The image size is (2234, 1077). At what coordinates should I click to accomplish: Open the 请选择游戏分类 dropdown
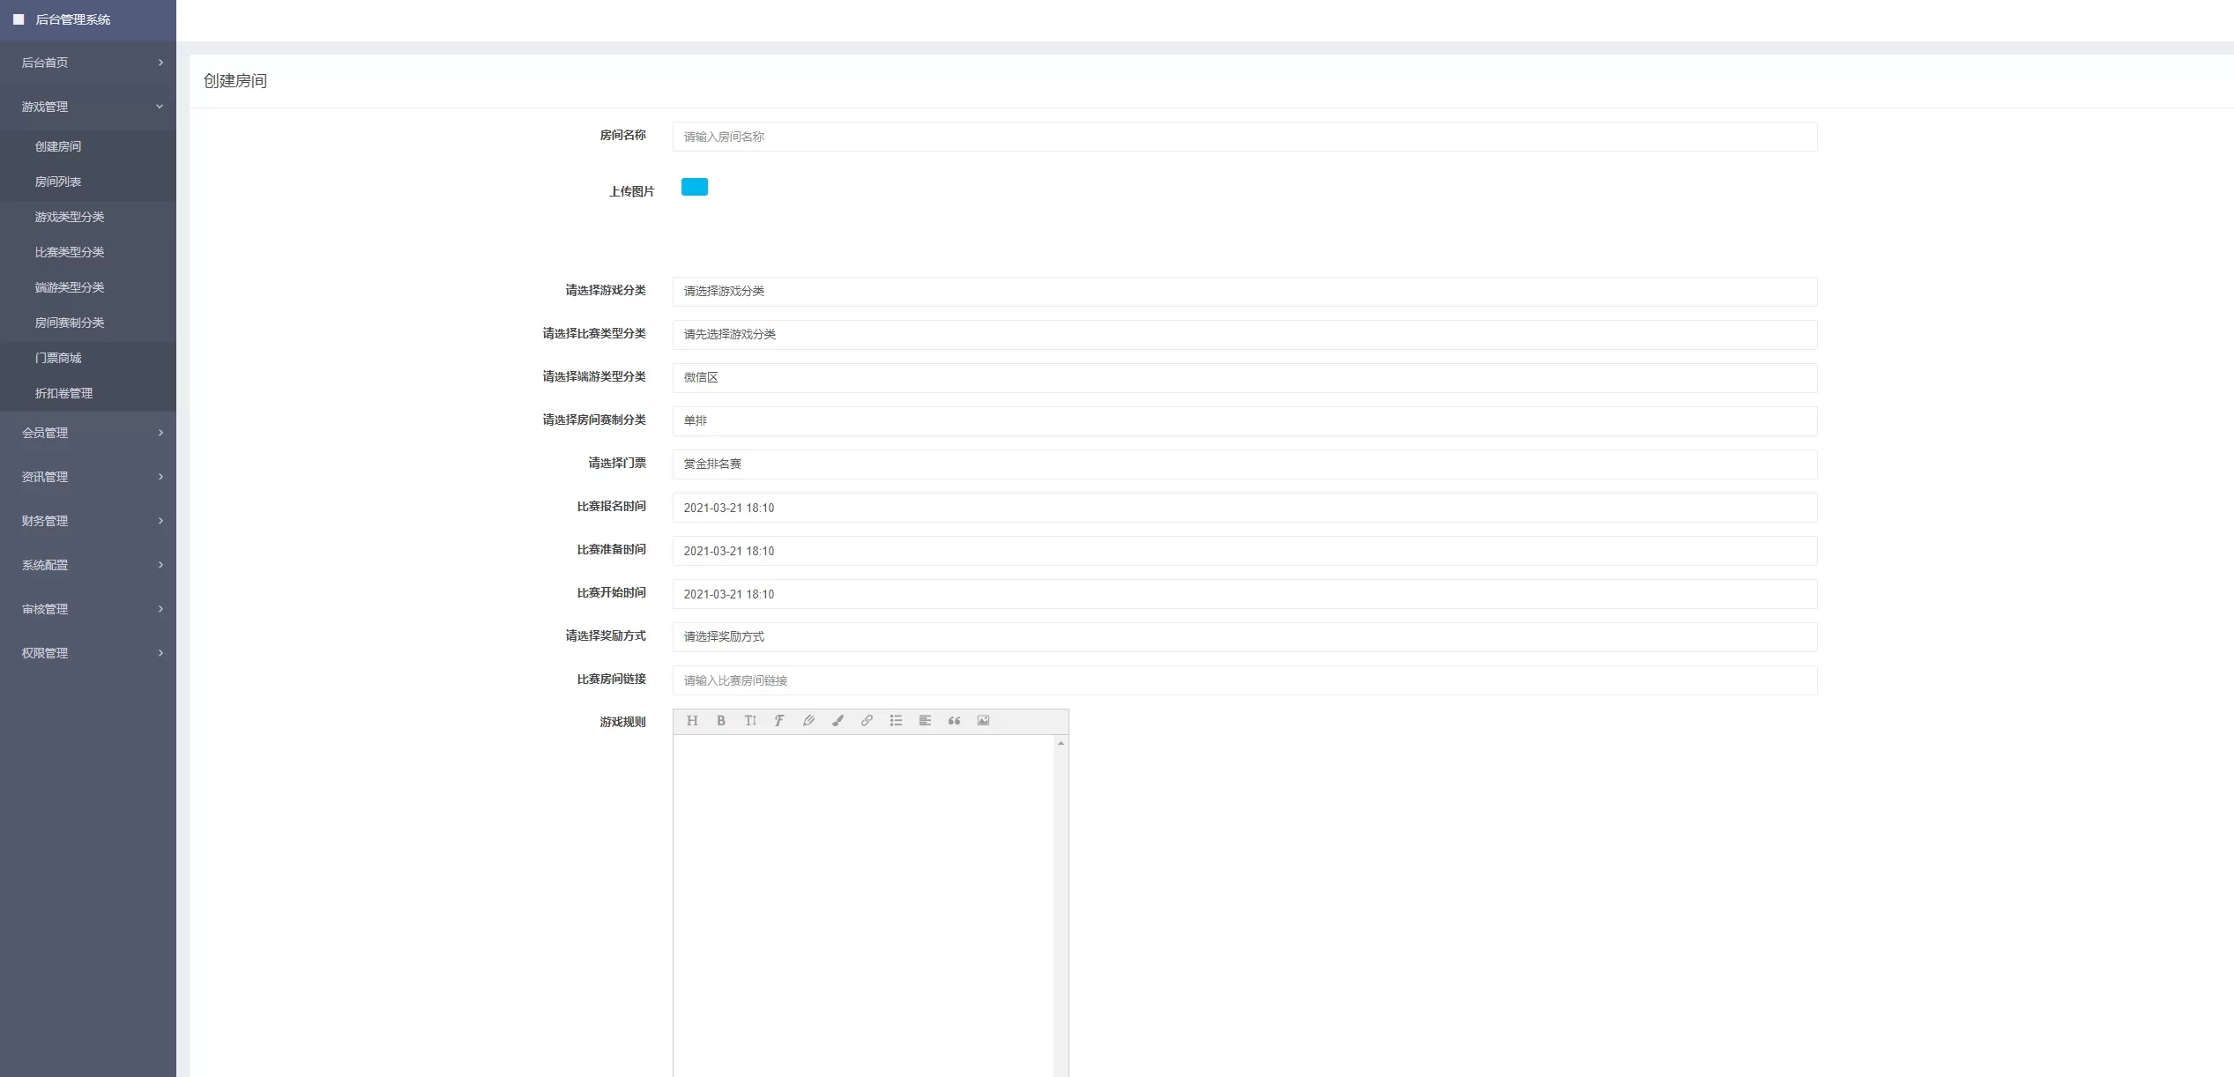coord(1244,292)
